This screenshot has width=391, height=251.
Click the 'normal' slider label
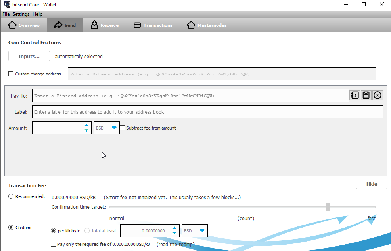click(117, 219)
